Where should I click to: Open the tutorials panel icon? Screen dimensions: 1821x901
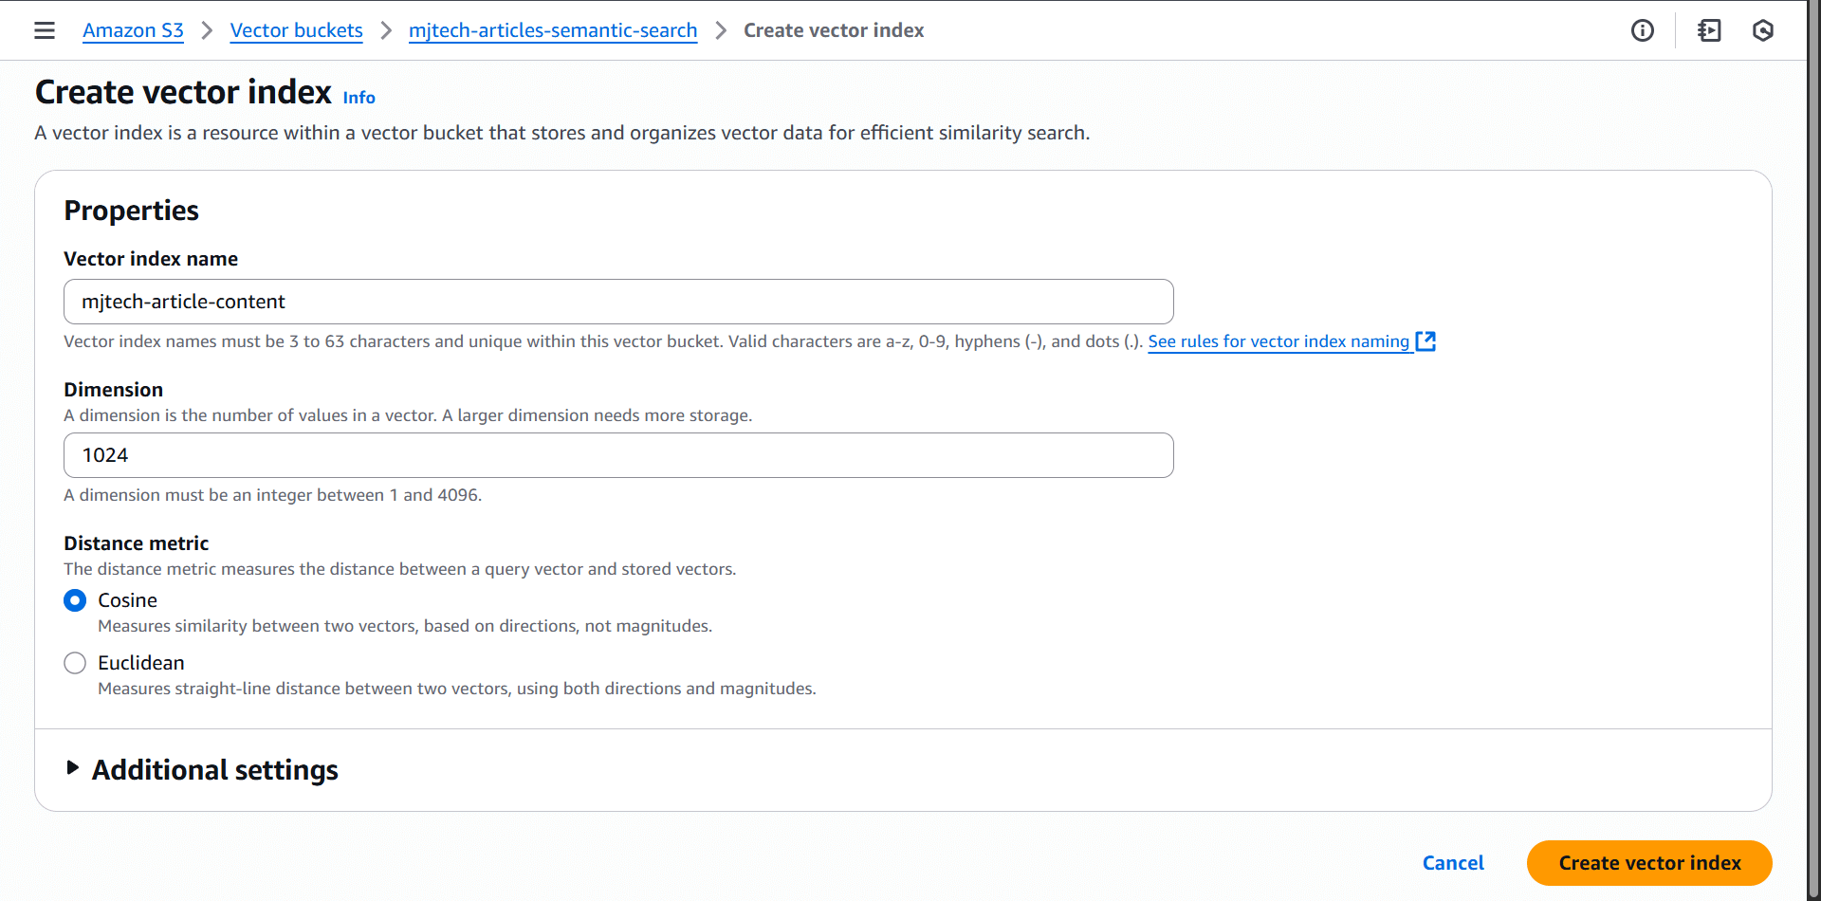[x=1708, y=29]
